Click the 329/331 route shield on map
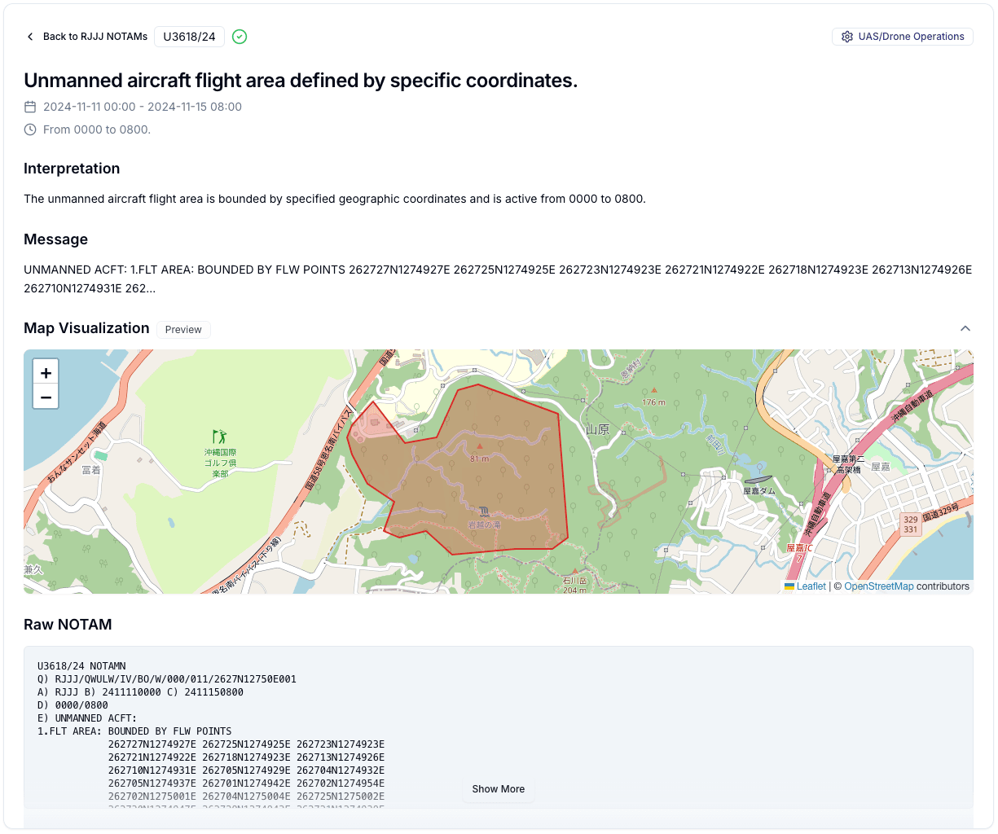 click(910, 525)
